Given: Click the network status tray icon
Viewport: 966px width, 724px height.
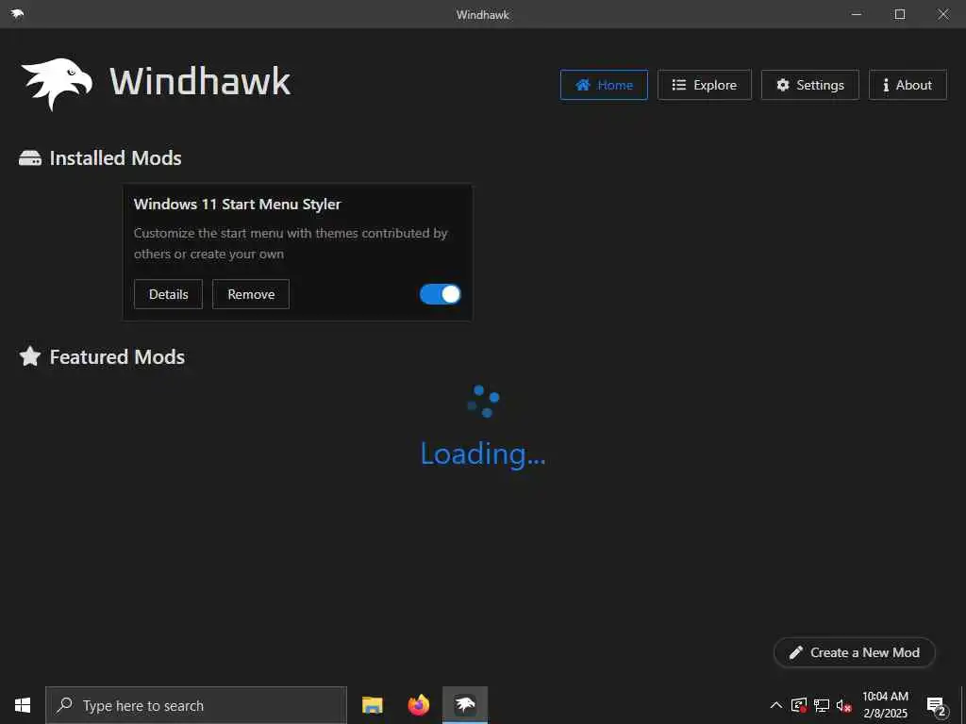Looking at the screenshot, I should tap(822, 705).
